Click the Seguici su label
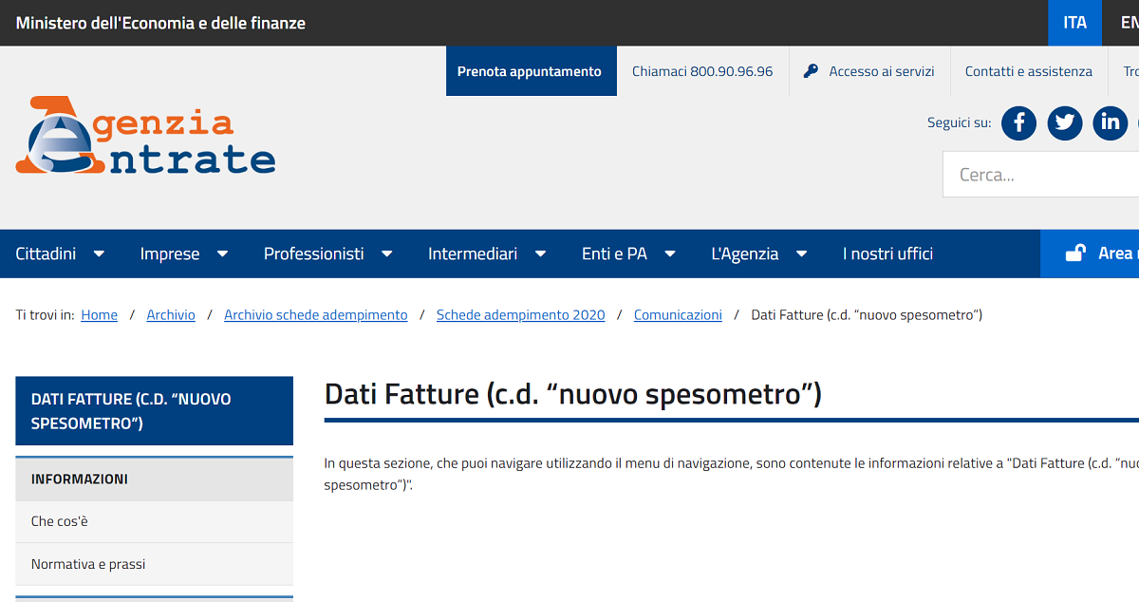Image resolution: width=1139 pixels, height=602 pixels. [959, 122]
